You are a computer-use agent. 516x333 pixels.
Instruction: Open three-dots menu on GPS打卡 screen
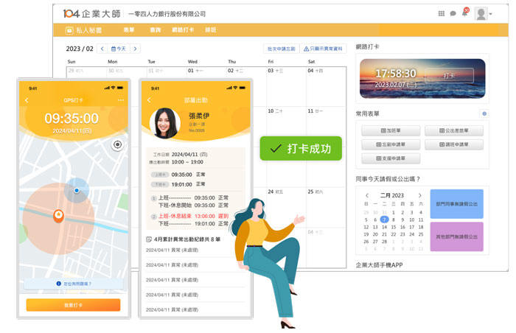click(x=120, y=100)
